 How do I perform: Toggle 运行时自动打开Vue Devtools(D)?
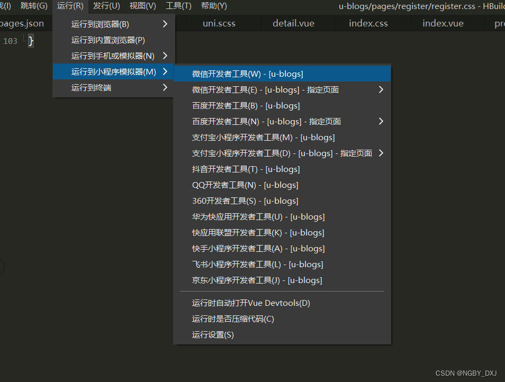click(x=251, y=303)
